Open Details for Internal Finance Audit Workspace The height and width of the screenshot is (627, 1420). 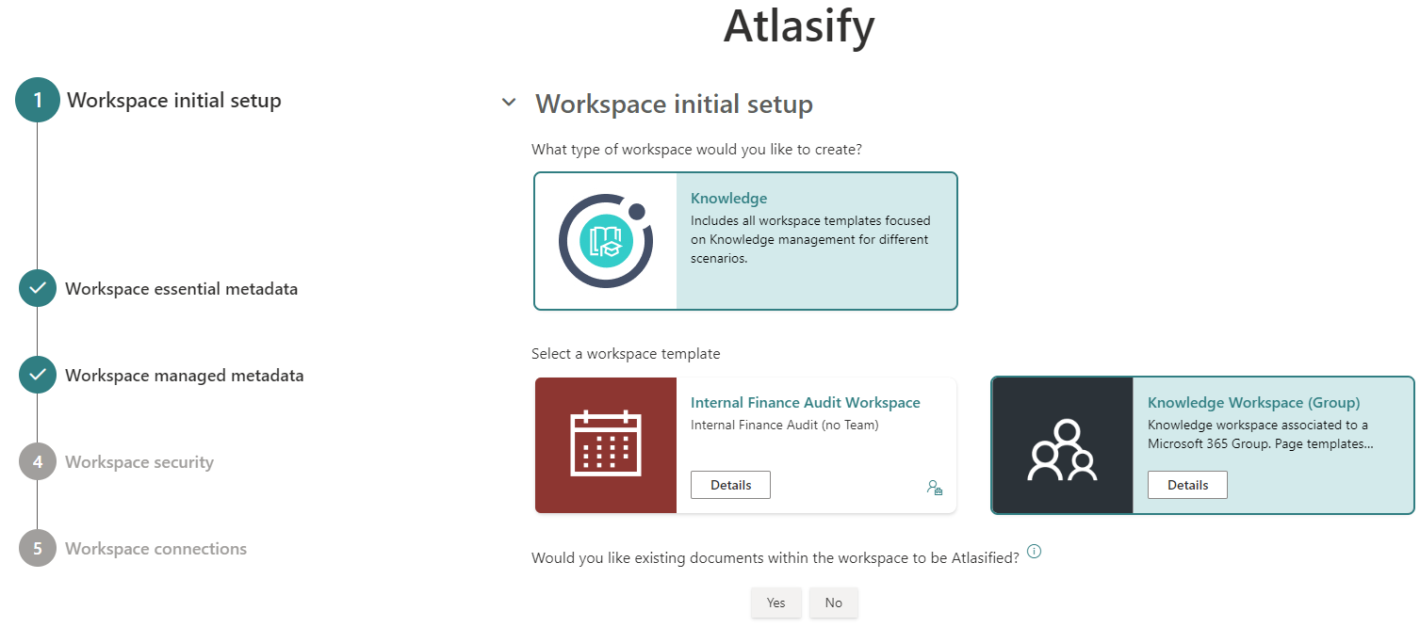coord(730,485)
